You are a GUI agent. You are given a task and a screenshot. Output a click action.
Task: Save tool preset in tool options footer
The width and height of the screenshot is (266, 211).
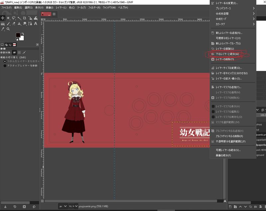click(x=5, y=207)
